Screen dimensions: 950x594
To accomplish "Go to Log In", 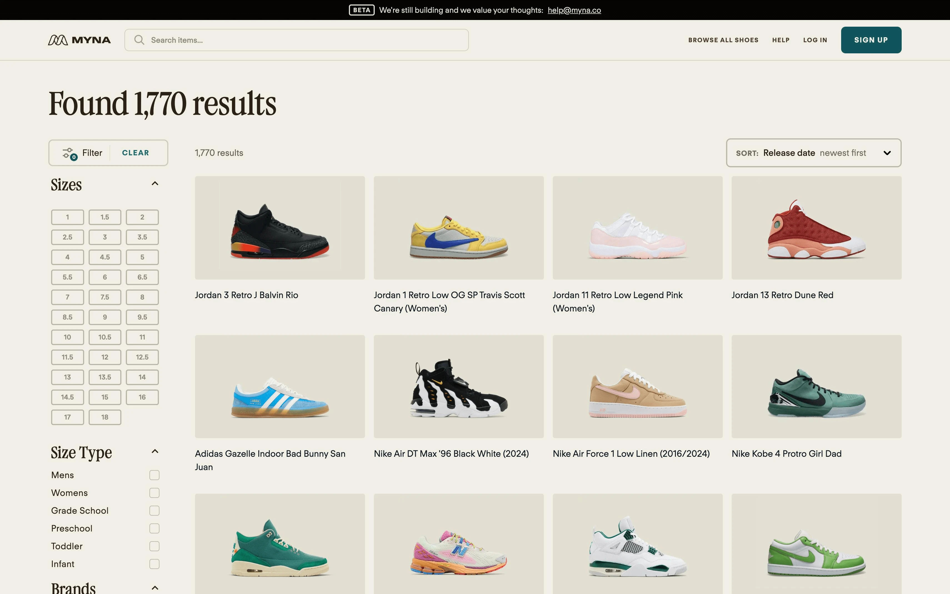I will coord(815,40).
